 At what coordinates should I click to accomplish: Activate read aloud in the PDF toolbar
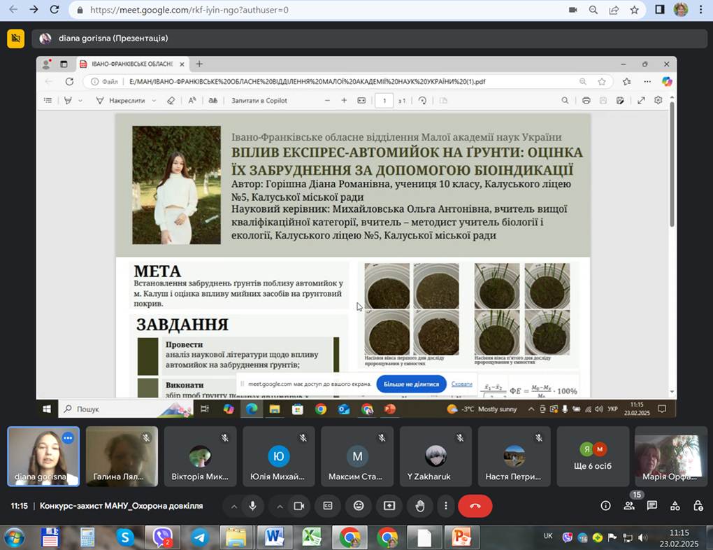pos(192,100)
